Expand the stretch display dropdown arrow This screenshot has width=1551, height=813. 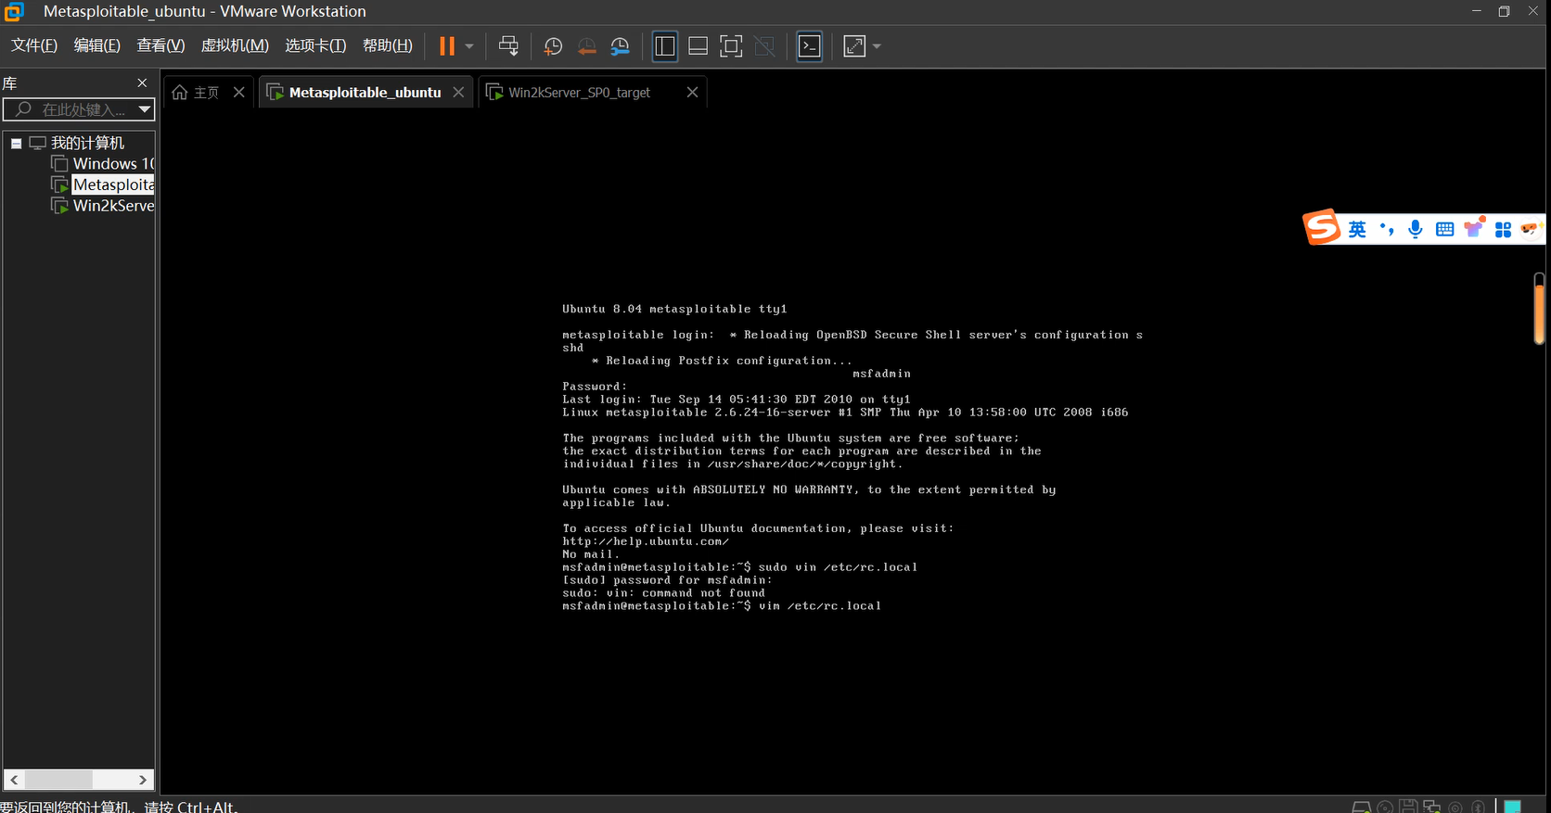pyautogui.click(x=877, y=46)
